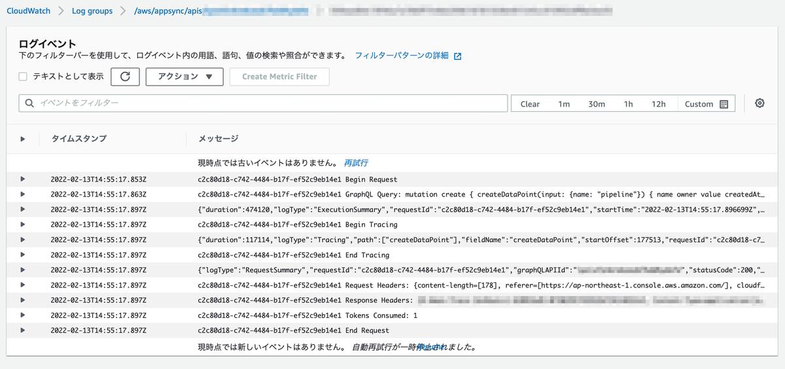The width and height of the screenshot is (785, 369).
Task: Expand all rows using the header triangle
Action: pos(23,138)
